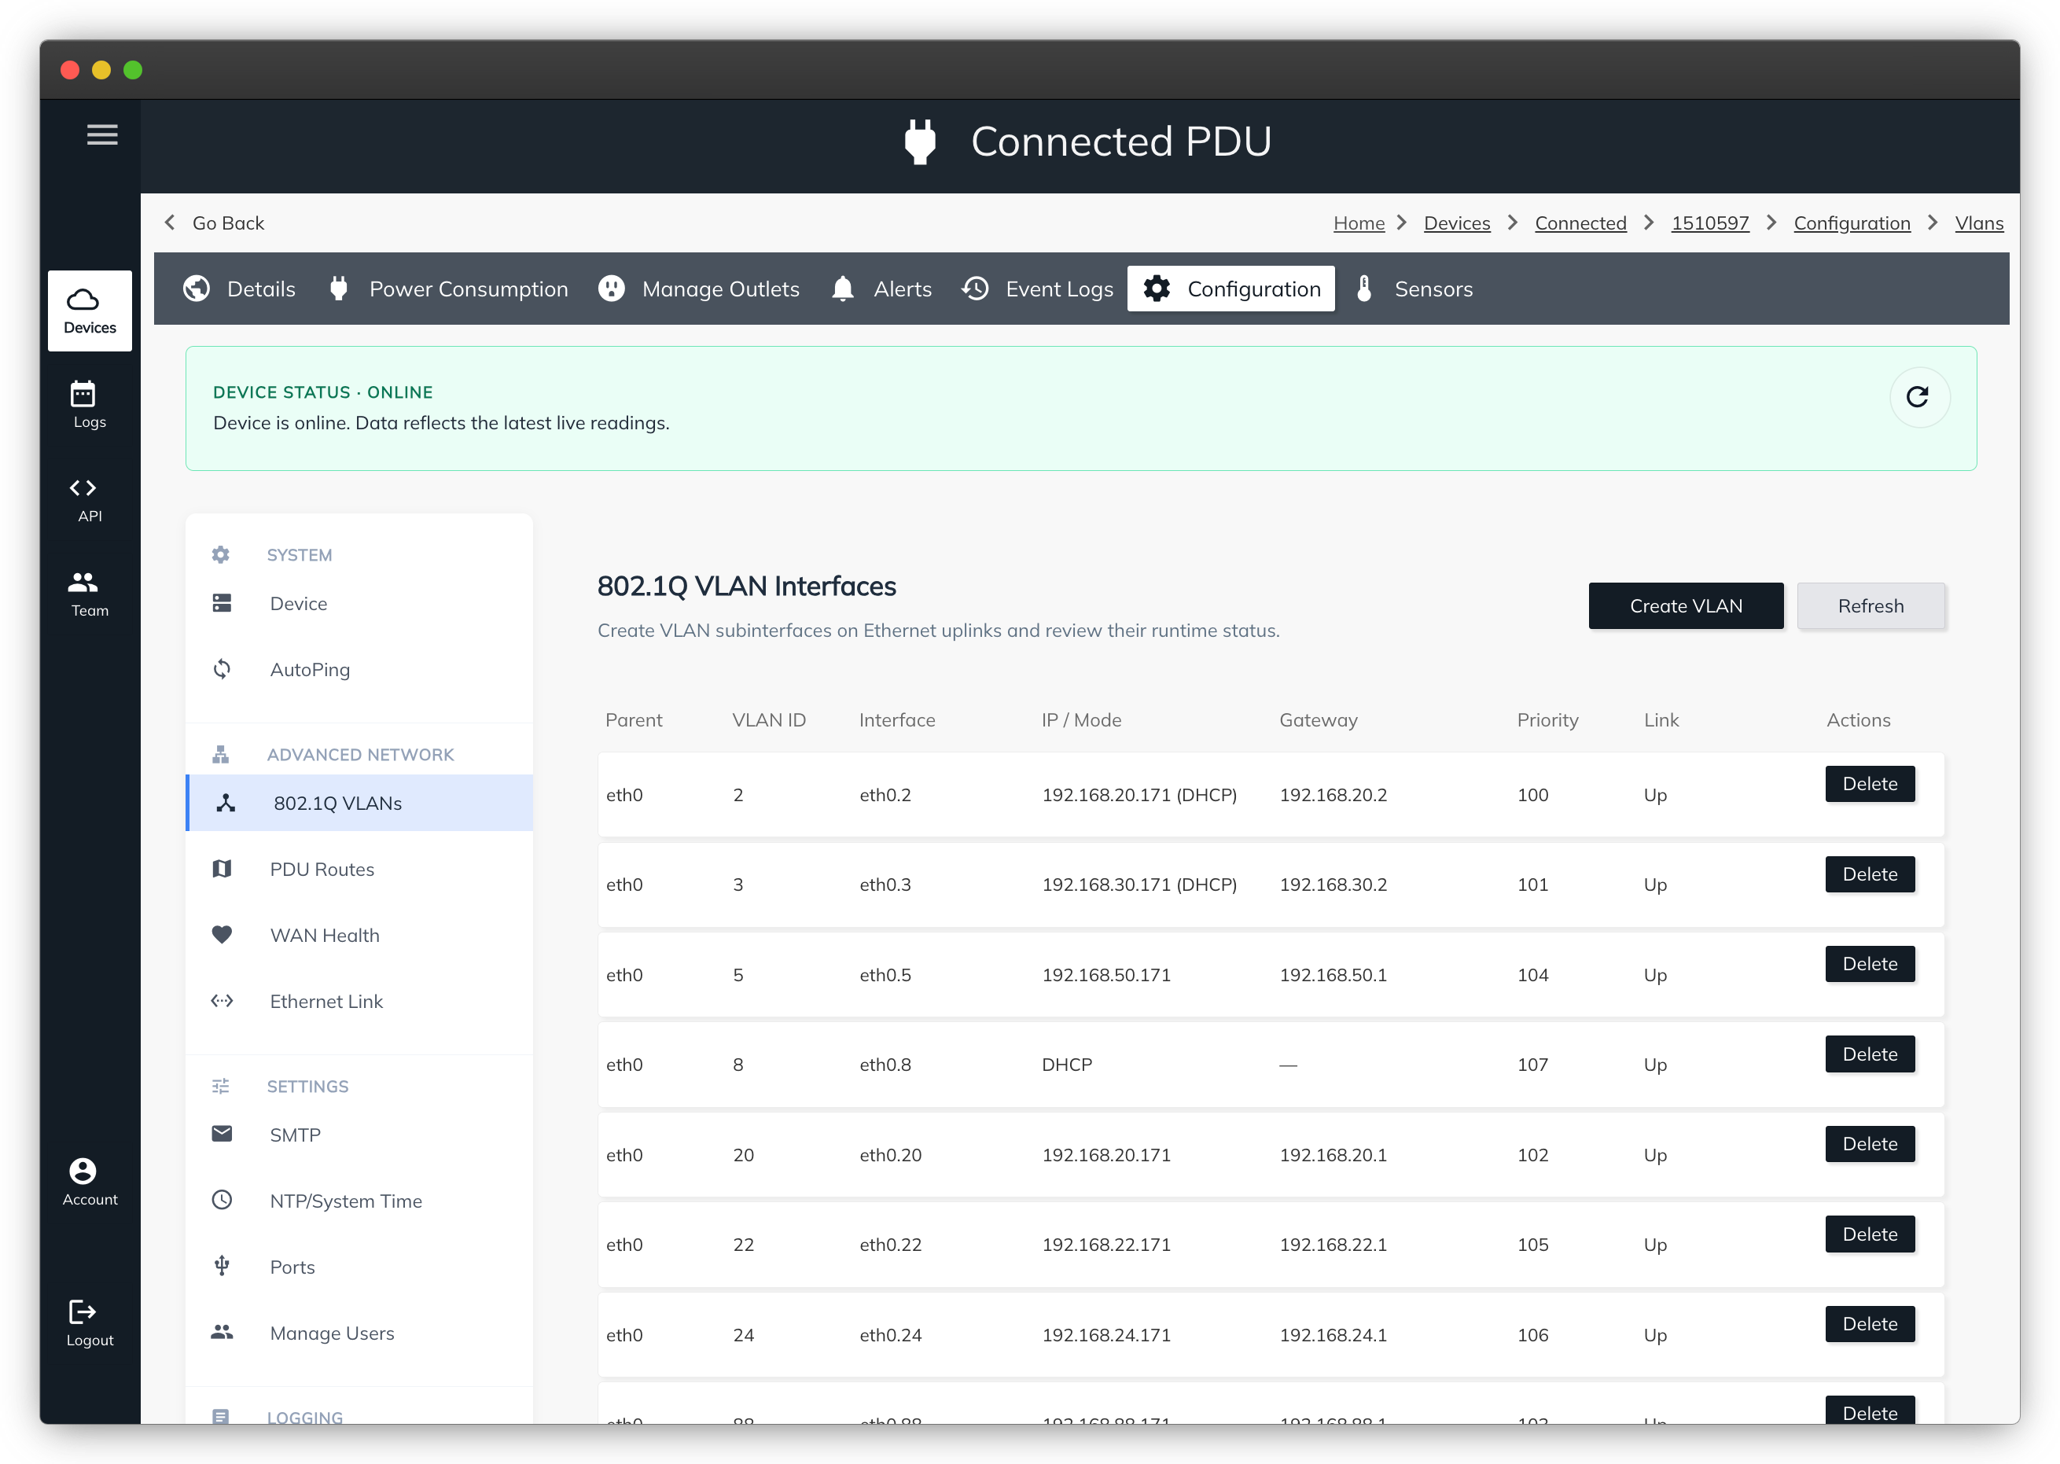Click the device status refresh icon

1918,396
